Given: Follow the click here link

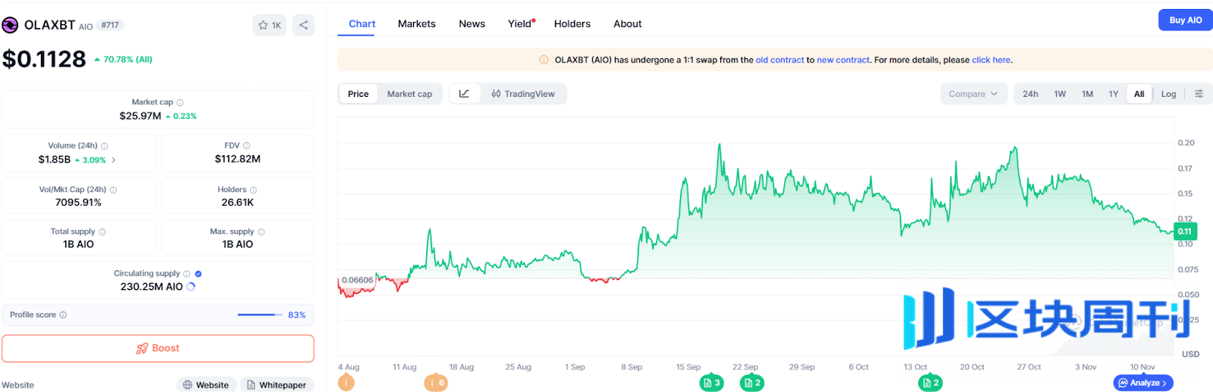Looking at the screenshot, I should (991, 60).
